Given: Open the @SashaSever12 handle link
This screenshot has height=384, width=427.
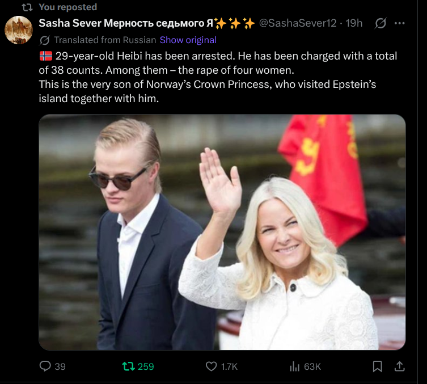Looking at the screenshot, I should pyautogui.click(x=298, y=23).
